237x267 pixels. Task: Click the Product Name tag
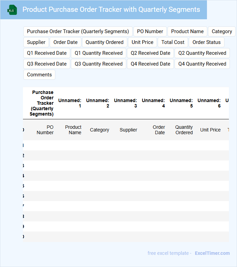(x=187, y=31)
